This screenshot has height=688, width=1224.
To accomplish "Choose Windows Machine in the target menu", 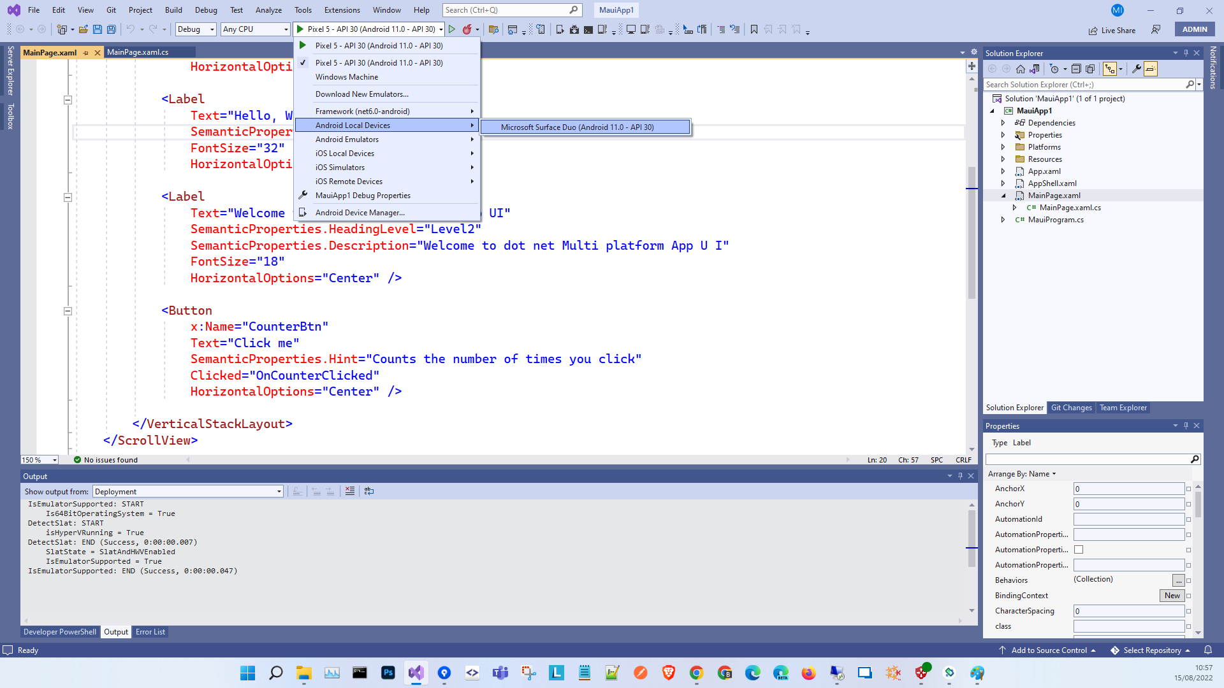I will tap(387, 77).
